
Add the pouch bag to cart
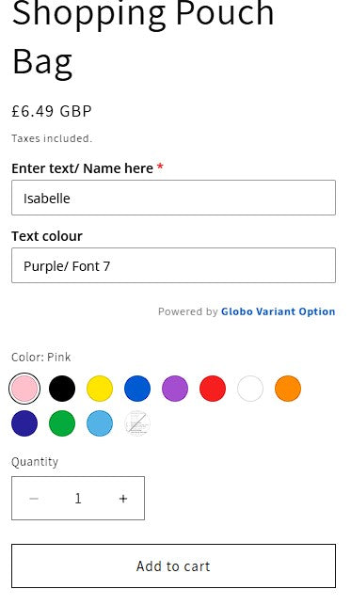pos(173,566)
